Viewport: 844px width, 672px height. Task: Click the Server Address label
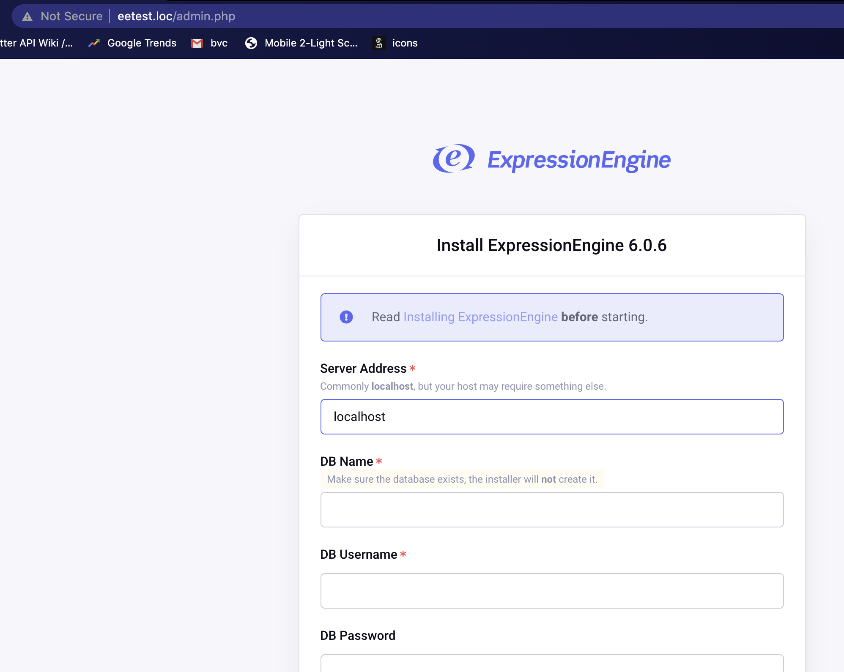363,369
